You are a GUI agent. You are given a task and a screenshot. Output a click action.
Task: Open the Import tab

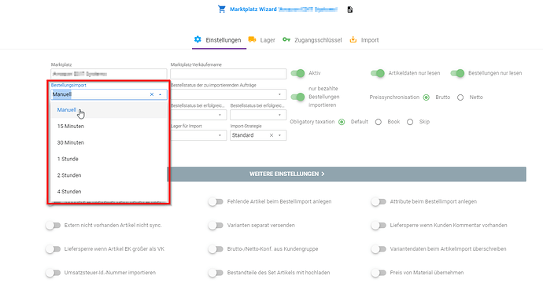(x=364, y=40)
